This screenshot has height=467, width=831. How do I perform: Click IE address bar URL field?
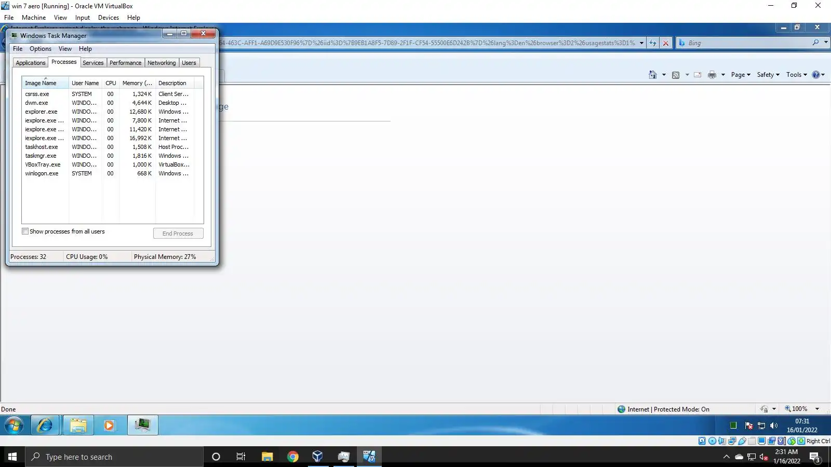click(427, 43)
